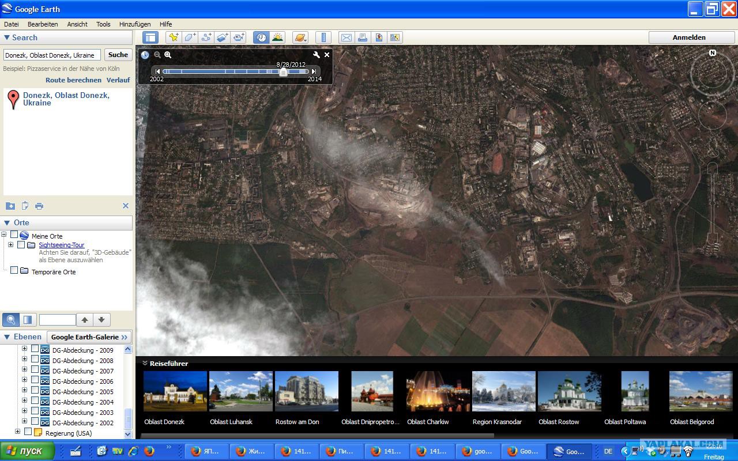The height and width of the screenshot is (461, 738).
Task: Toggle Meine Orte checkbox
Action: coord(14,235)
